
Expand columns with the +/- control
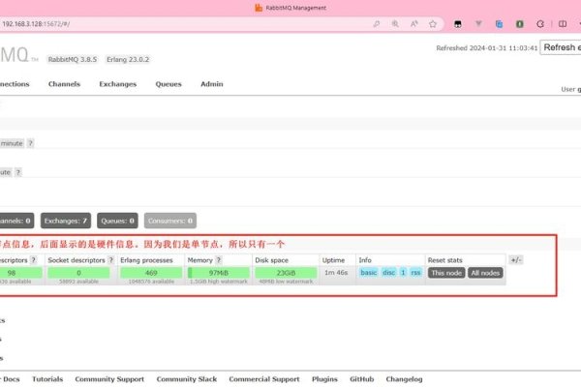(x=516, y=260)
